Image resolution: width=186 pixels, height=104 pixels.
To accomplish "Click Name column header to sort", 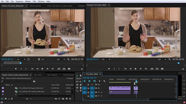I will [7, 85].
